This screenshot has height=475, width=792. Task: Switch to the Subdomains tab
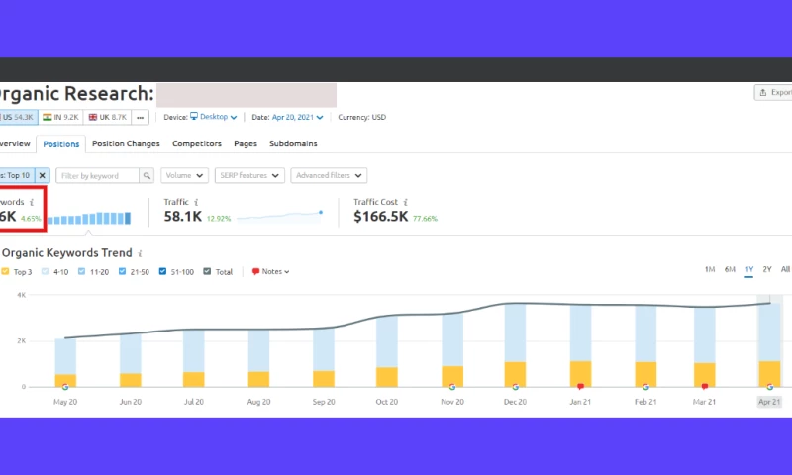[x=293, y=143]
